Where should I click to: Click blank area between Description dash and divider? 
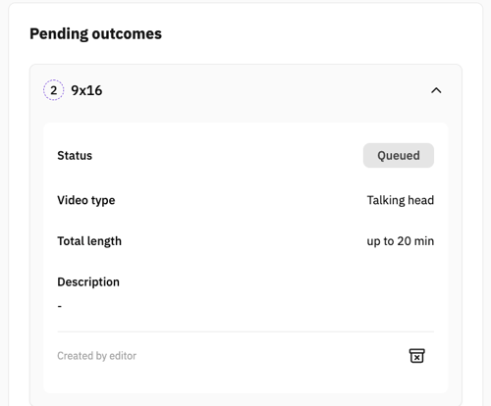click(x=245, y=321)
